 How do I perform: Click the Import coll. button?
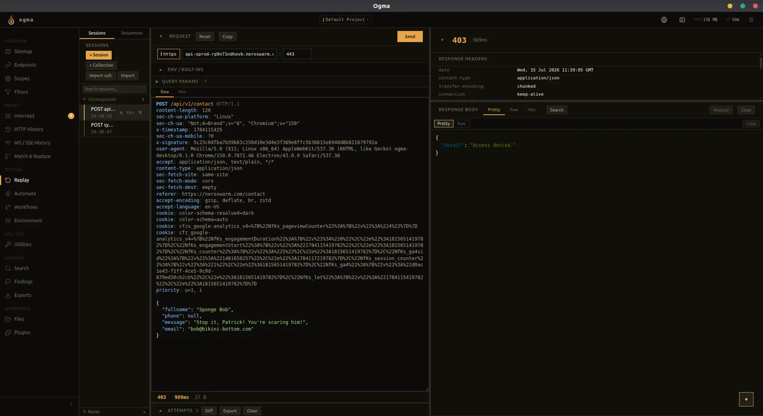[101, 76]
